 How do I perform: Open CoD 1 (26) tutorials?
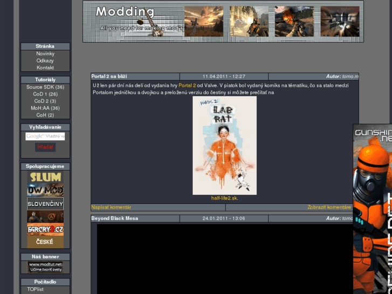[x=45, y=94]
